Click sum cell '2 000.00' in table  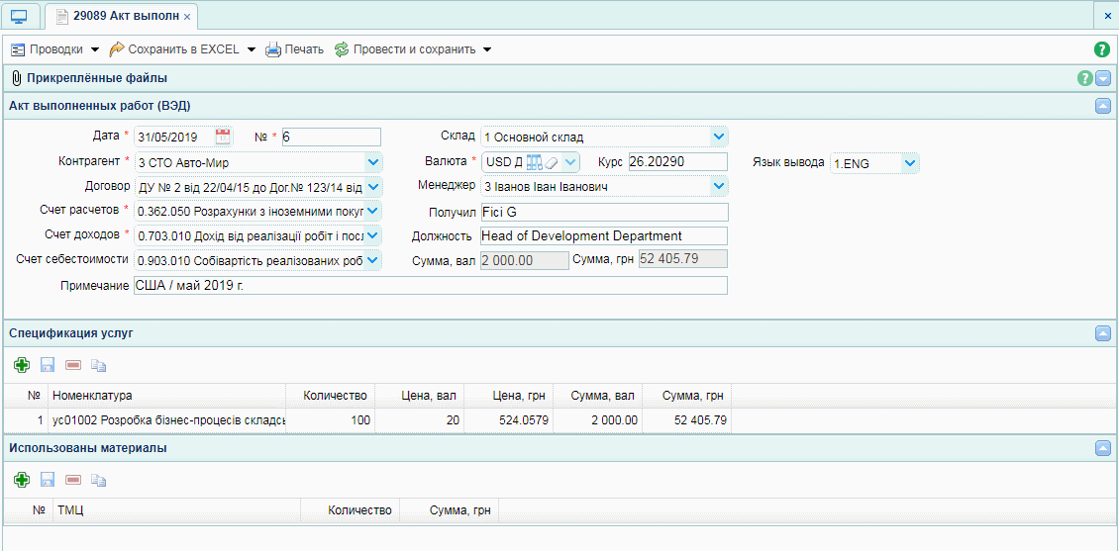tap(597, 420)
